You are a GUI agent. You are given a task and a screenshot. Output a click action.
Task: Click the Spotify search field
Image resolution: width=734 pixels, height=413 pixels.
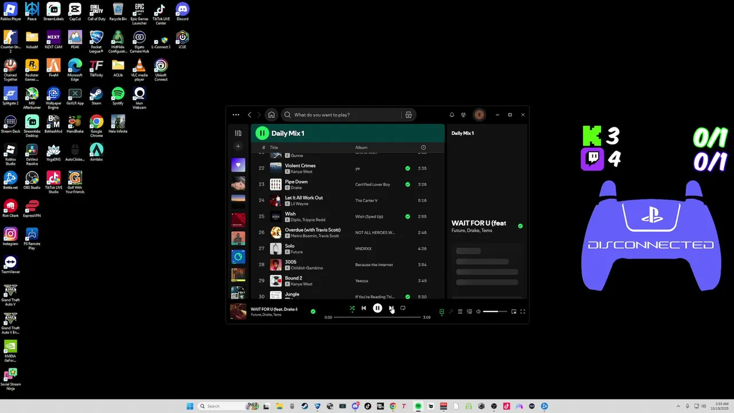pos(350,115)
